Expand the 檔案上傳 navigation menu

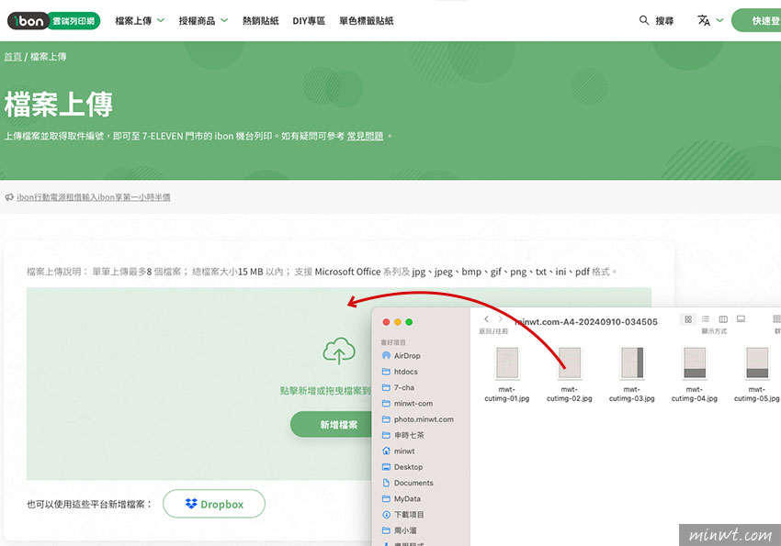pos(140,21)
